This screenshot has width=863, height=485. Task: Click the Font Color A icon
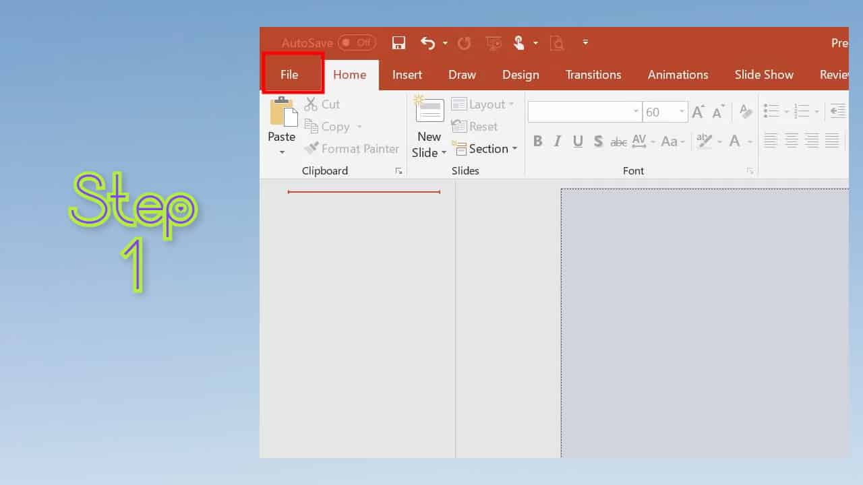point(735,141)
